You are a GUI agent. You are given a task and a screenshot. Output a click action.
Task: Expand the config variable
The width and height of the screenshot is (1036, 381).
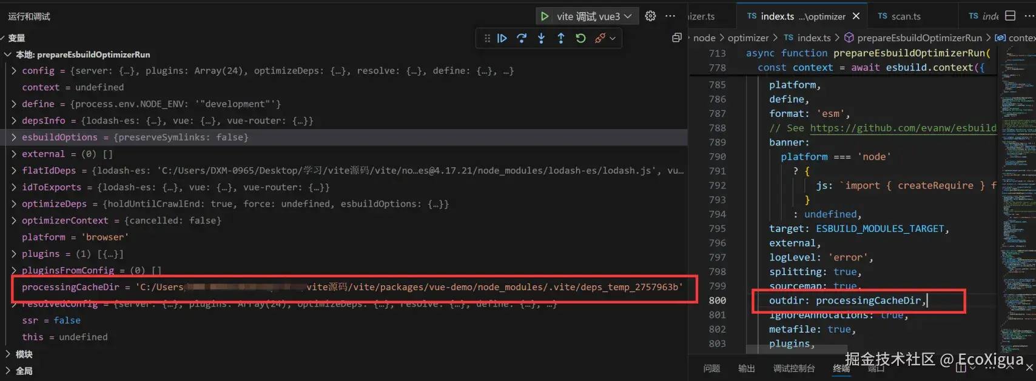14,71
